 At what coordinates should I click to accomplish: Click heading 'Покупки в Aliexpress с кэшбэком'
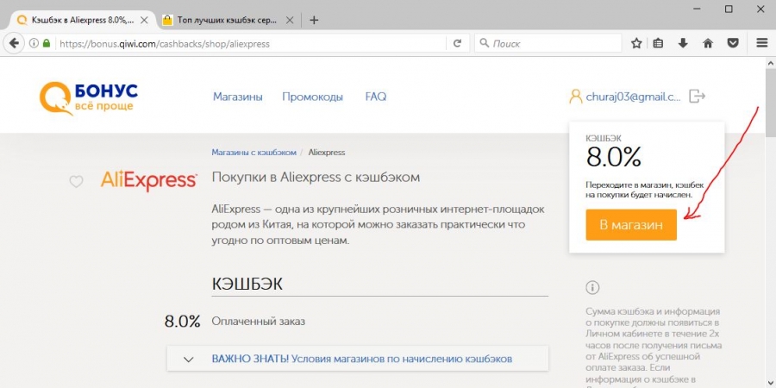click(x=316, y=177)
